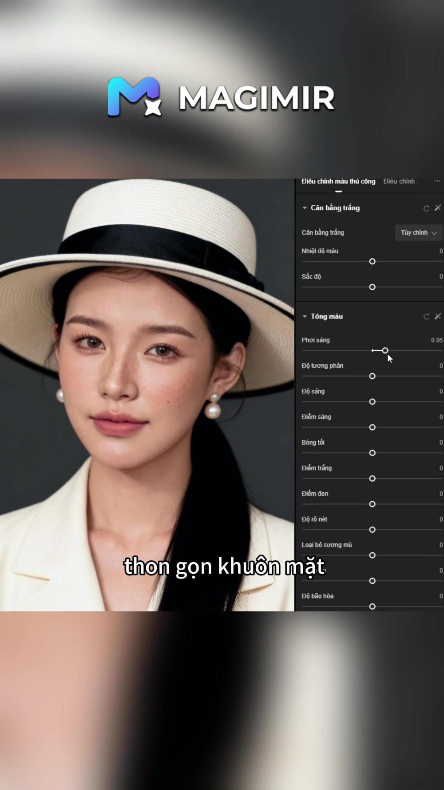The height and width of the screenshot is (790, 444).
Task: Click the Phơi sáng slider handle
Action: (x=385, y=351)
